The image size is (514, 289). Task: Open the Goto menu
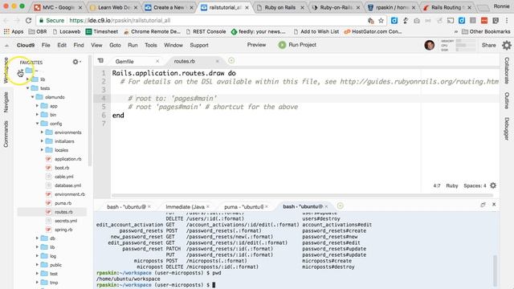coord(115,45)
